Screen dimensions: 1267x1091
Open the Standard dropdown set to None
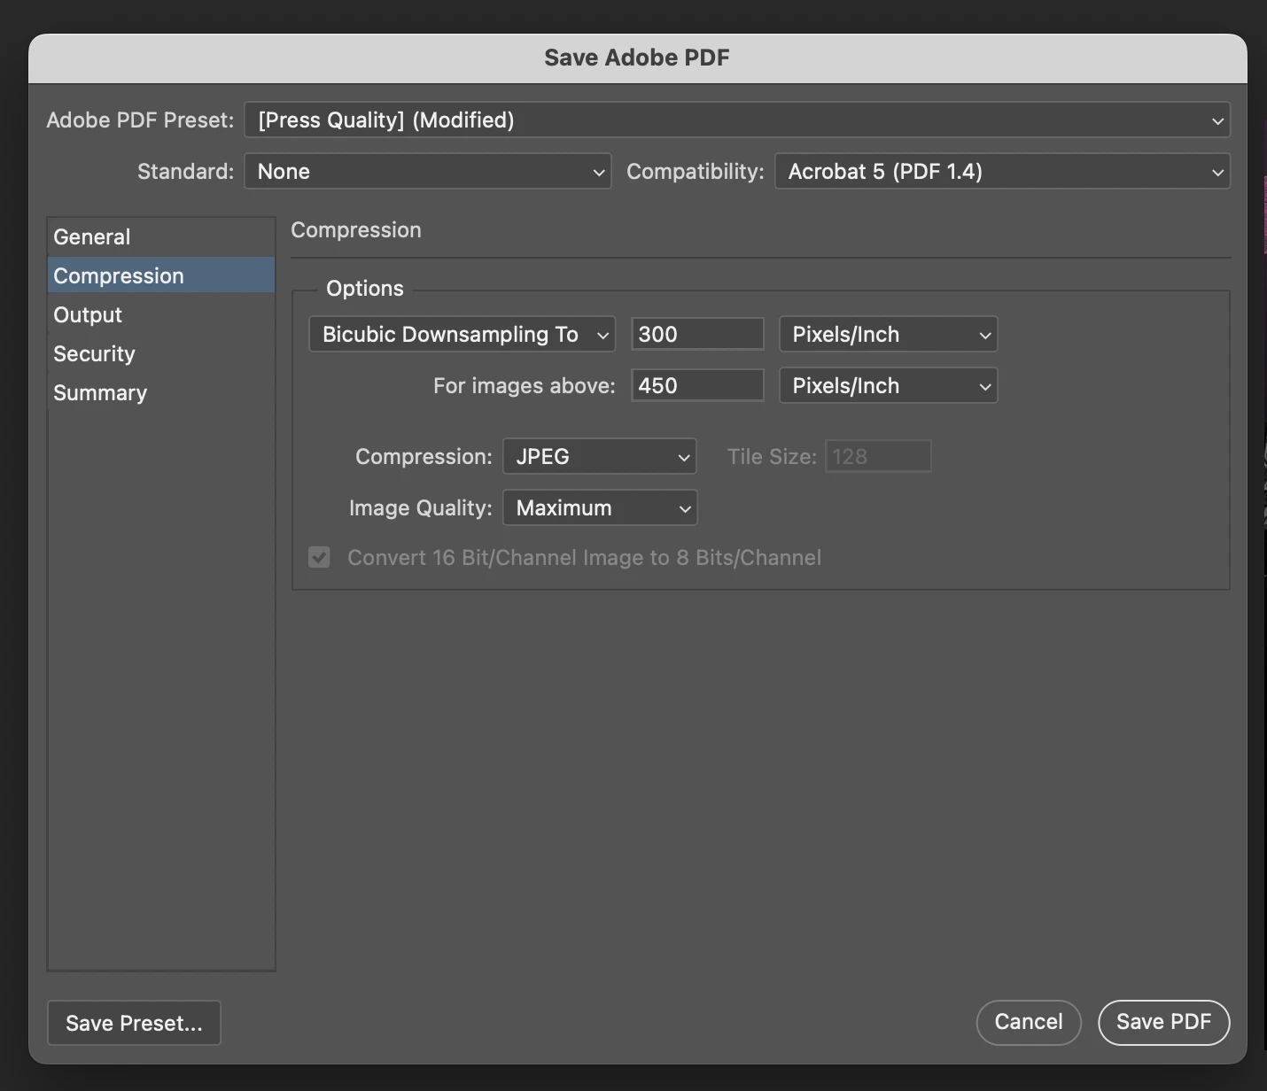pos(428,171)
